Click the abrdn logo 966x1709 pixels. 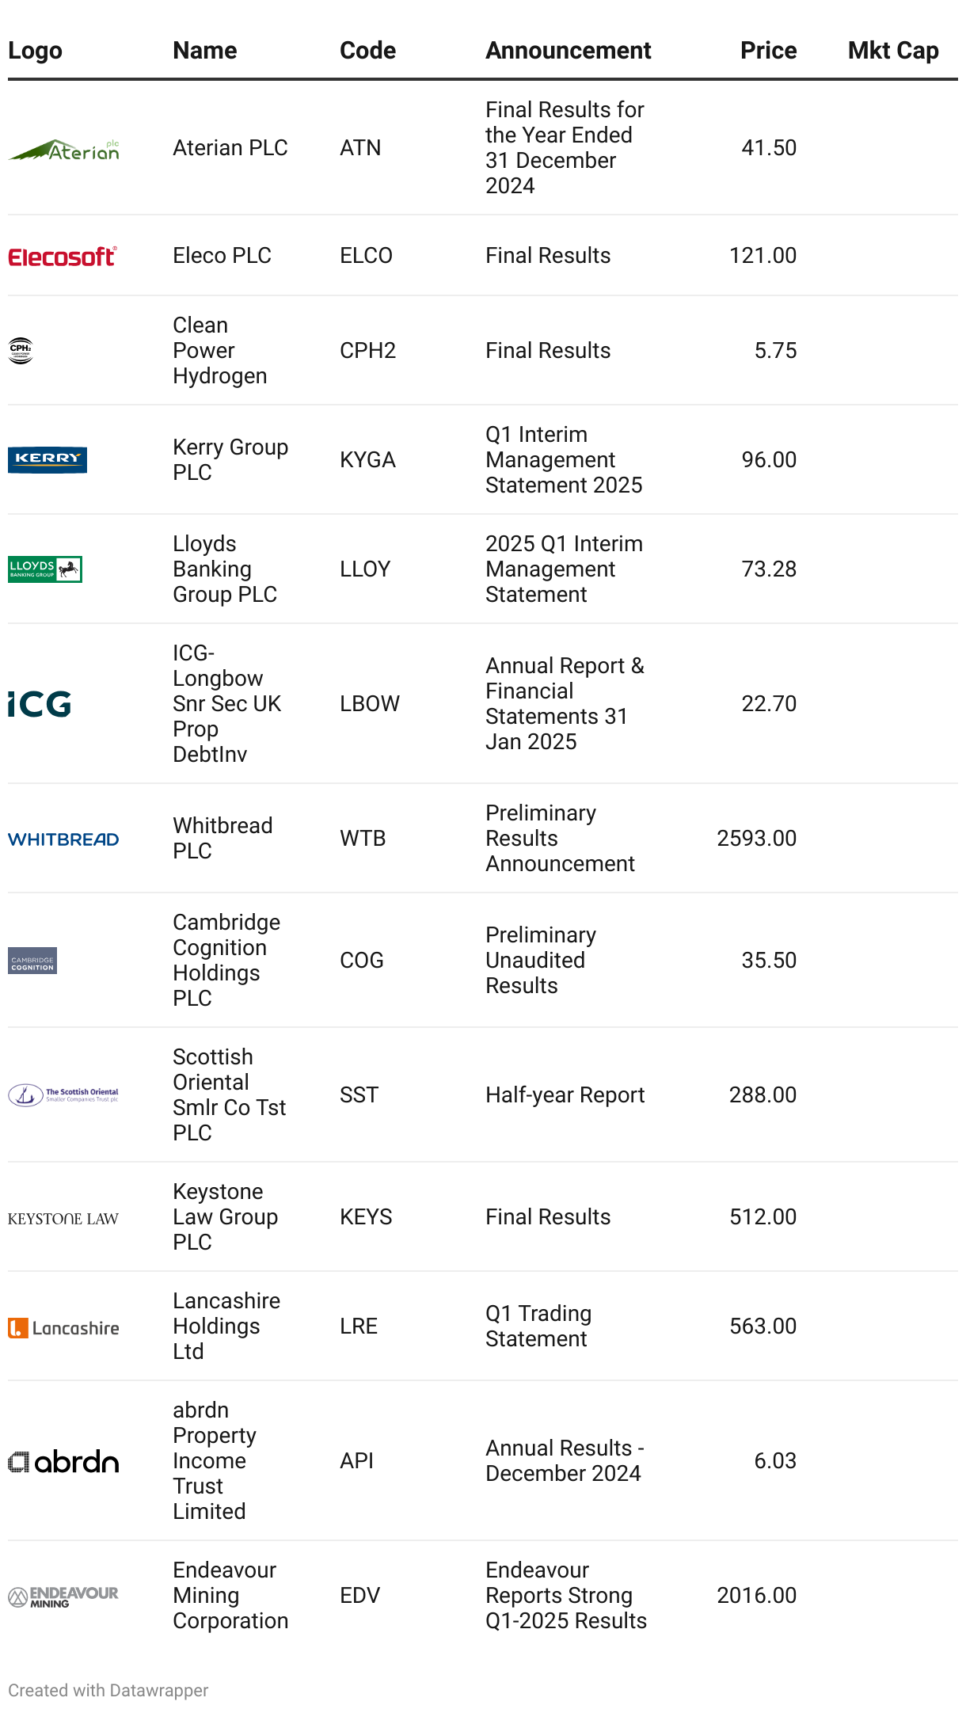63,1461
